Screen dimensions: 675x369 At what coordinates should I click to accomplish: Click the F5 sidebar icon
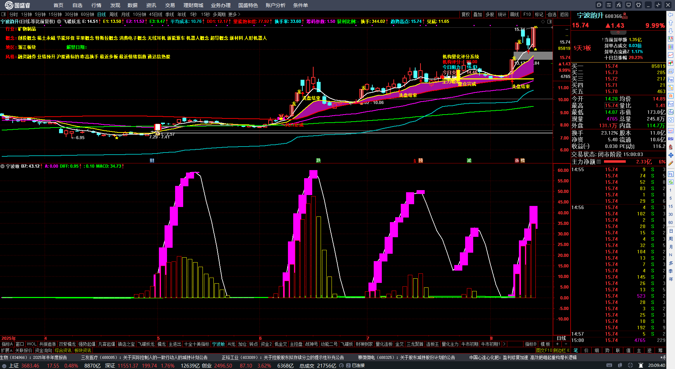(671, 174)
